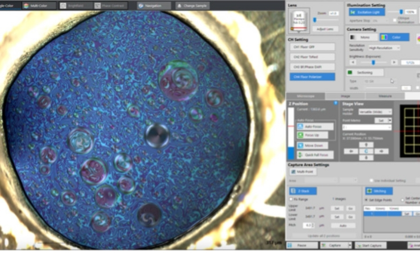Viewport: 420px width, 253px height.
Task: Select Set Edge Points radio button
Action: 367,200
